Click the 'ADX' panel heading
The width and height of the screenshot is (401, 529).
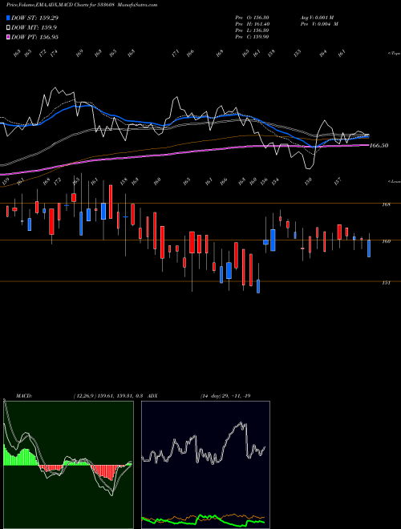[x=152, y=396]
